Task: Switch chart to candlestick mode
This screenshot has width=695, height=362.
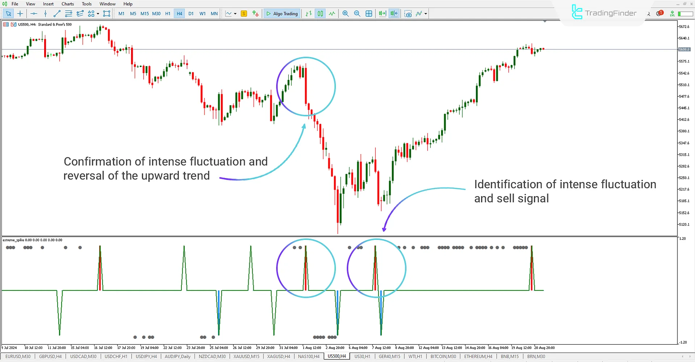Action: (x=320, y=13)
